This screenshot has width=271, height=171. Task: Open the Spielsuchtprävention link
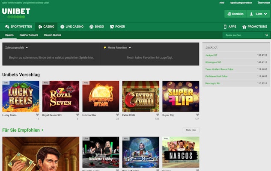[x=241, y=3]
